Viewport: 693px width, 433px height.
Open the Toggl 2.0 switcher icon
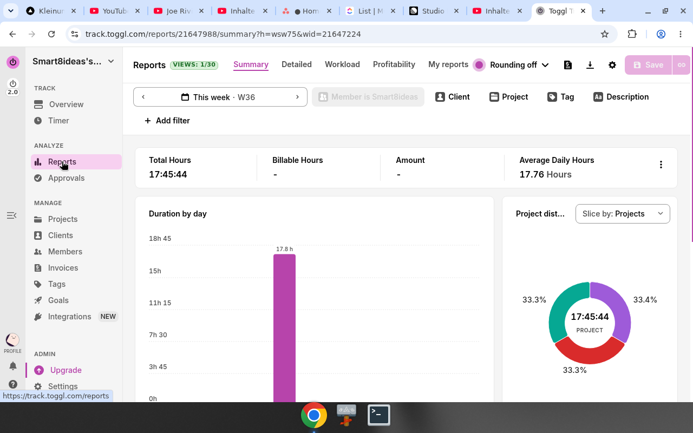click(x=12, y=87)
